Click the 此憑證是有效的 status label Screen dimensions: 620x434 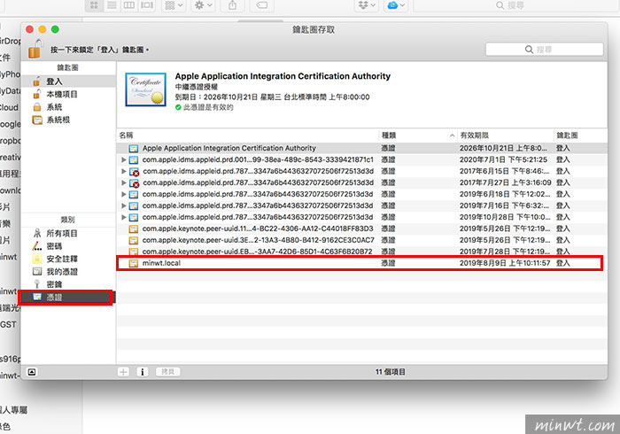click(208, 107)
